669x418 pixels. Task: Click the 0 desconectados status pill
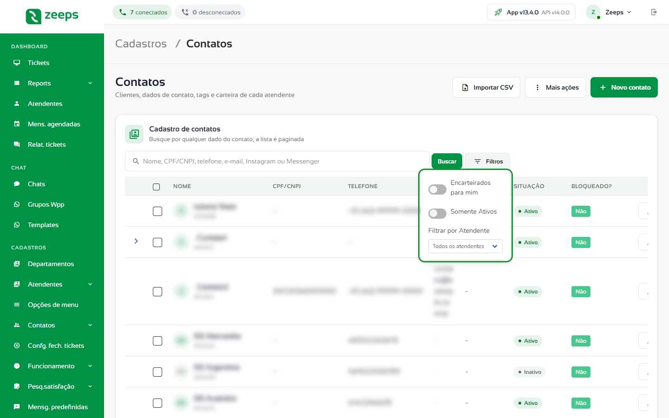[x=210, y=12]
